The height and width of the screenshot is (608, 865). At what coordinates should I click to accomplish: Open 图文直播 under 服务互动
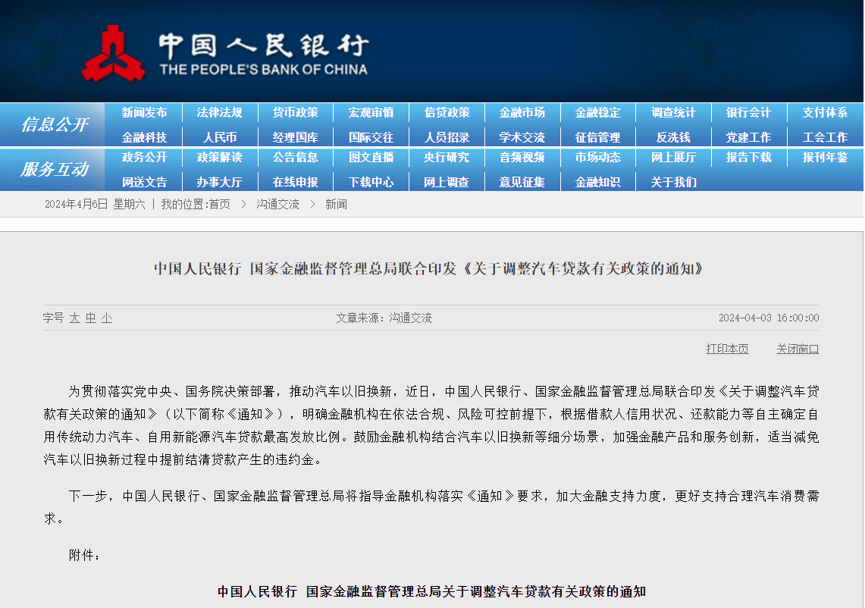coord(371,157)
